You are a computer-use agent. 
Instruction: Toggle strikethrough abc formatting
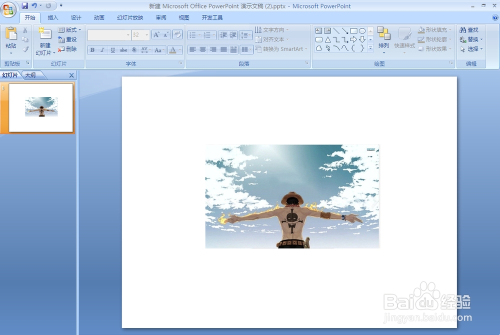point(123,49)
